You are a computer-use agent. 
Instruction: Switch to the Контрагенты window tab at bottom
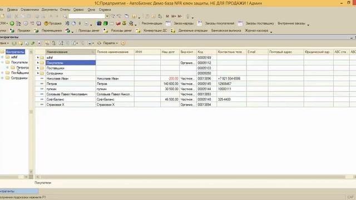pyautogui.click(x=19, y=191)
